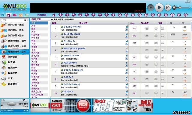Select favorite slot heart number 20
This screenshot has height=115, width=192.
185,15
